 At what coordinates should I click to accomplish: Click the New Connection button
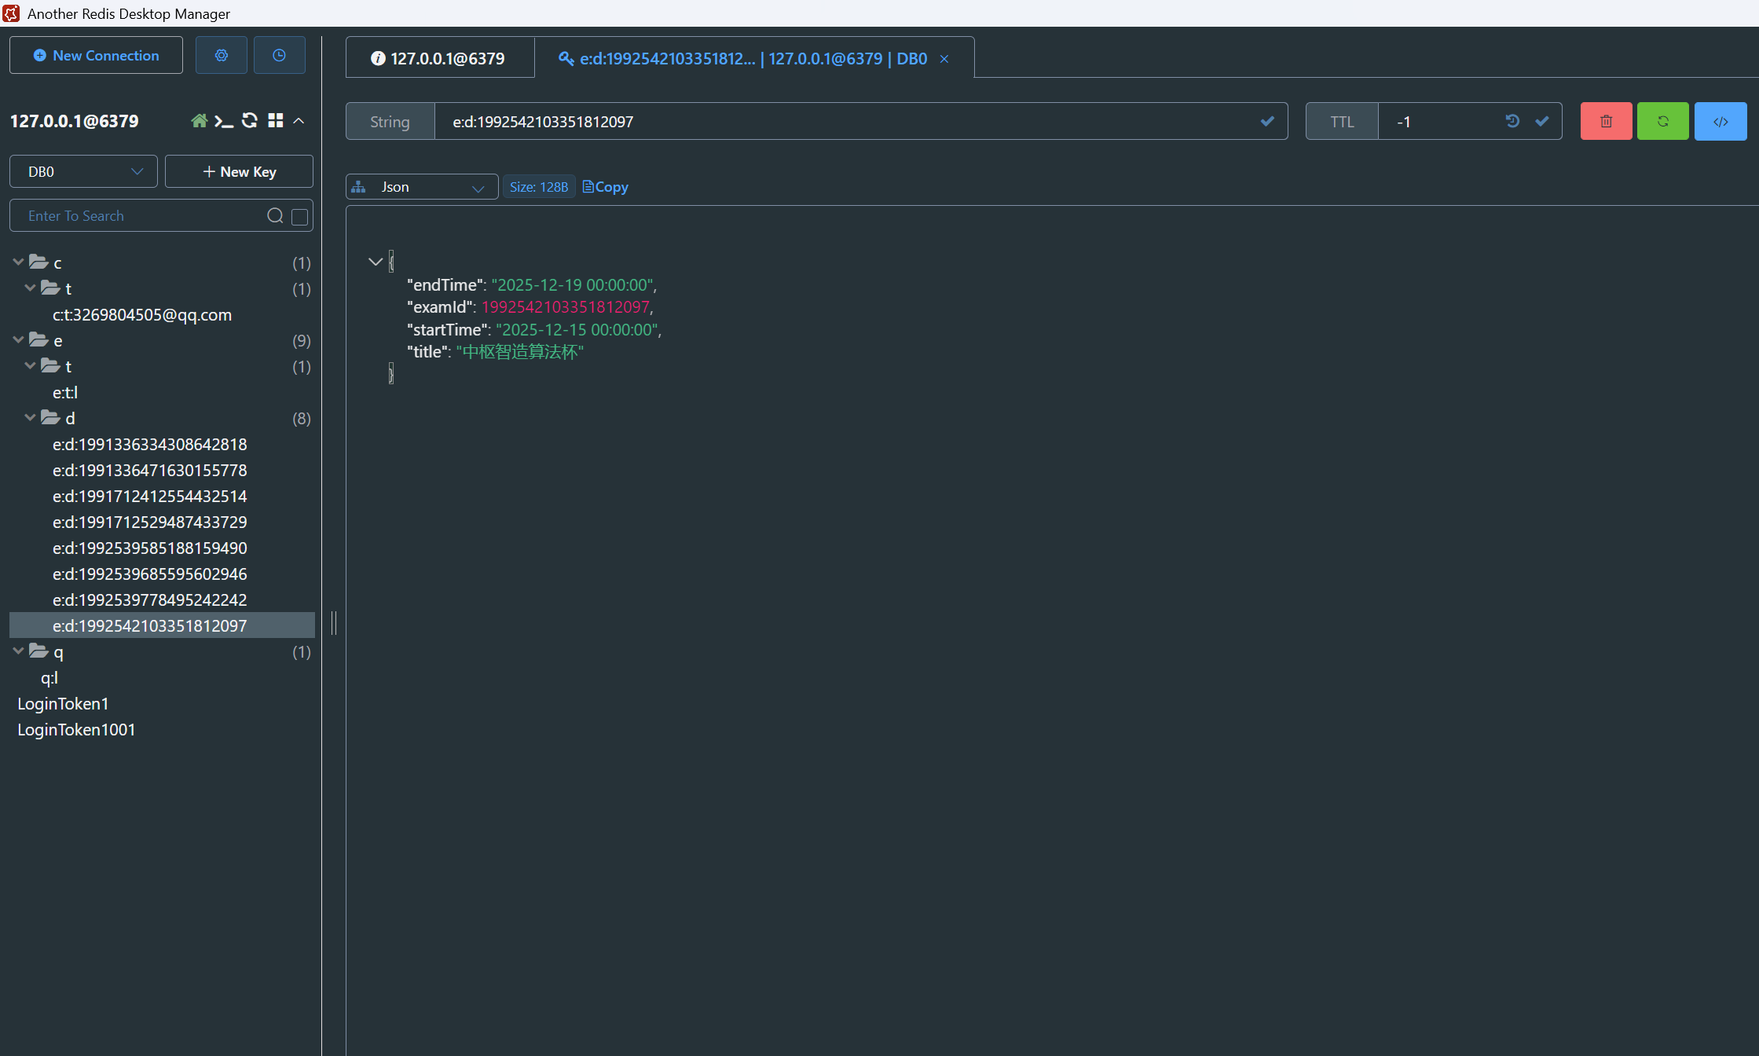point(96,55)
